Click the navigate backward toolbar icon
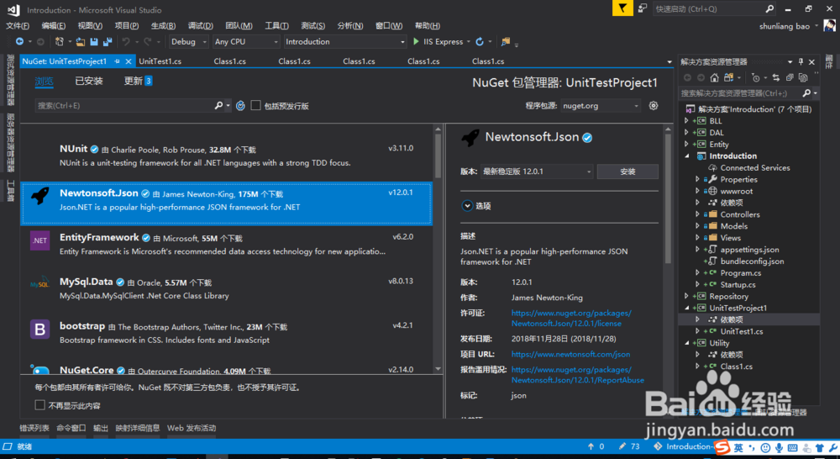 click(x=19, y=41)
